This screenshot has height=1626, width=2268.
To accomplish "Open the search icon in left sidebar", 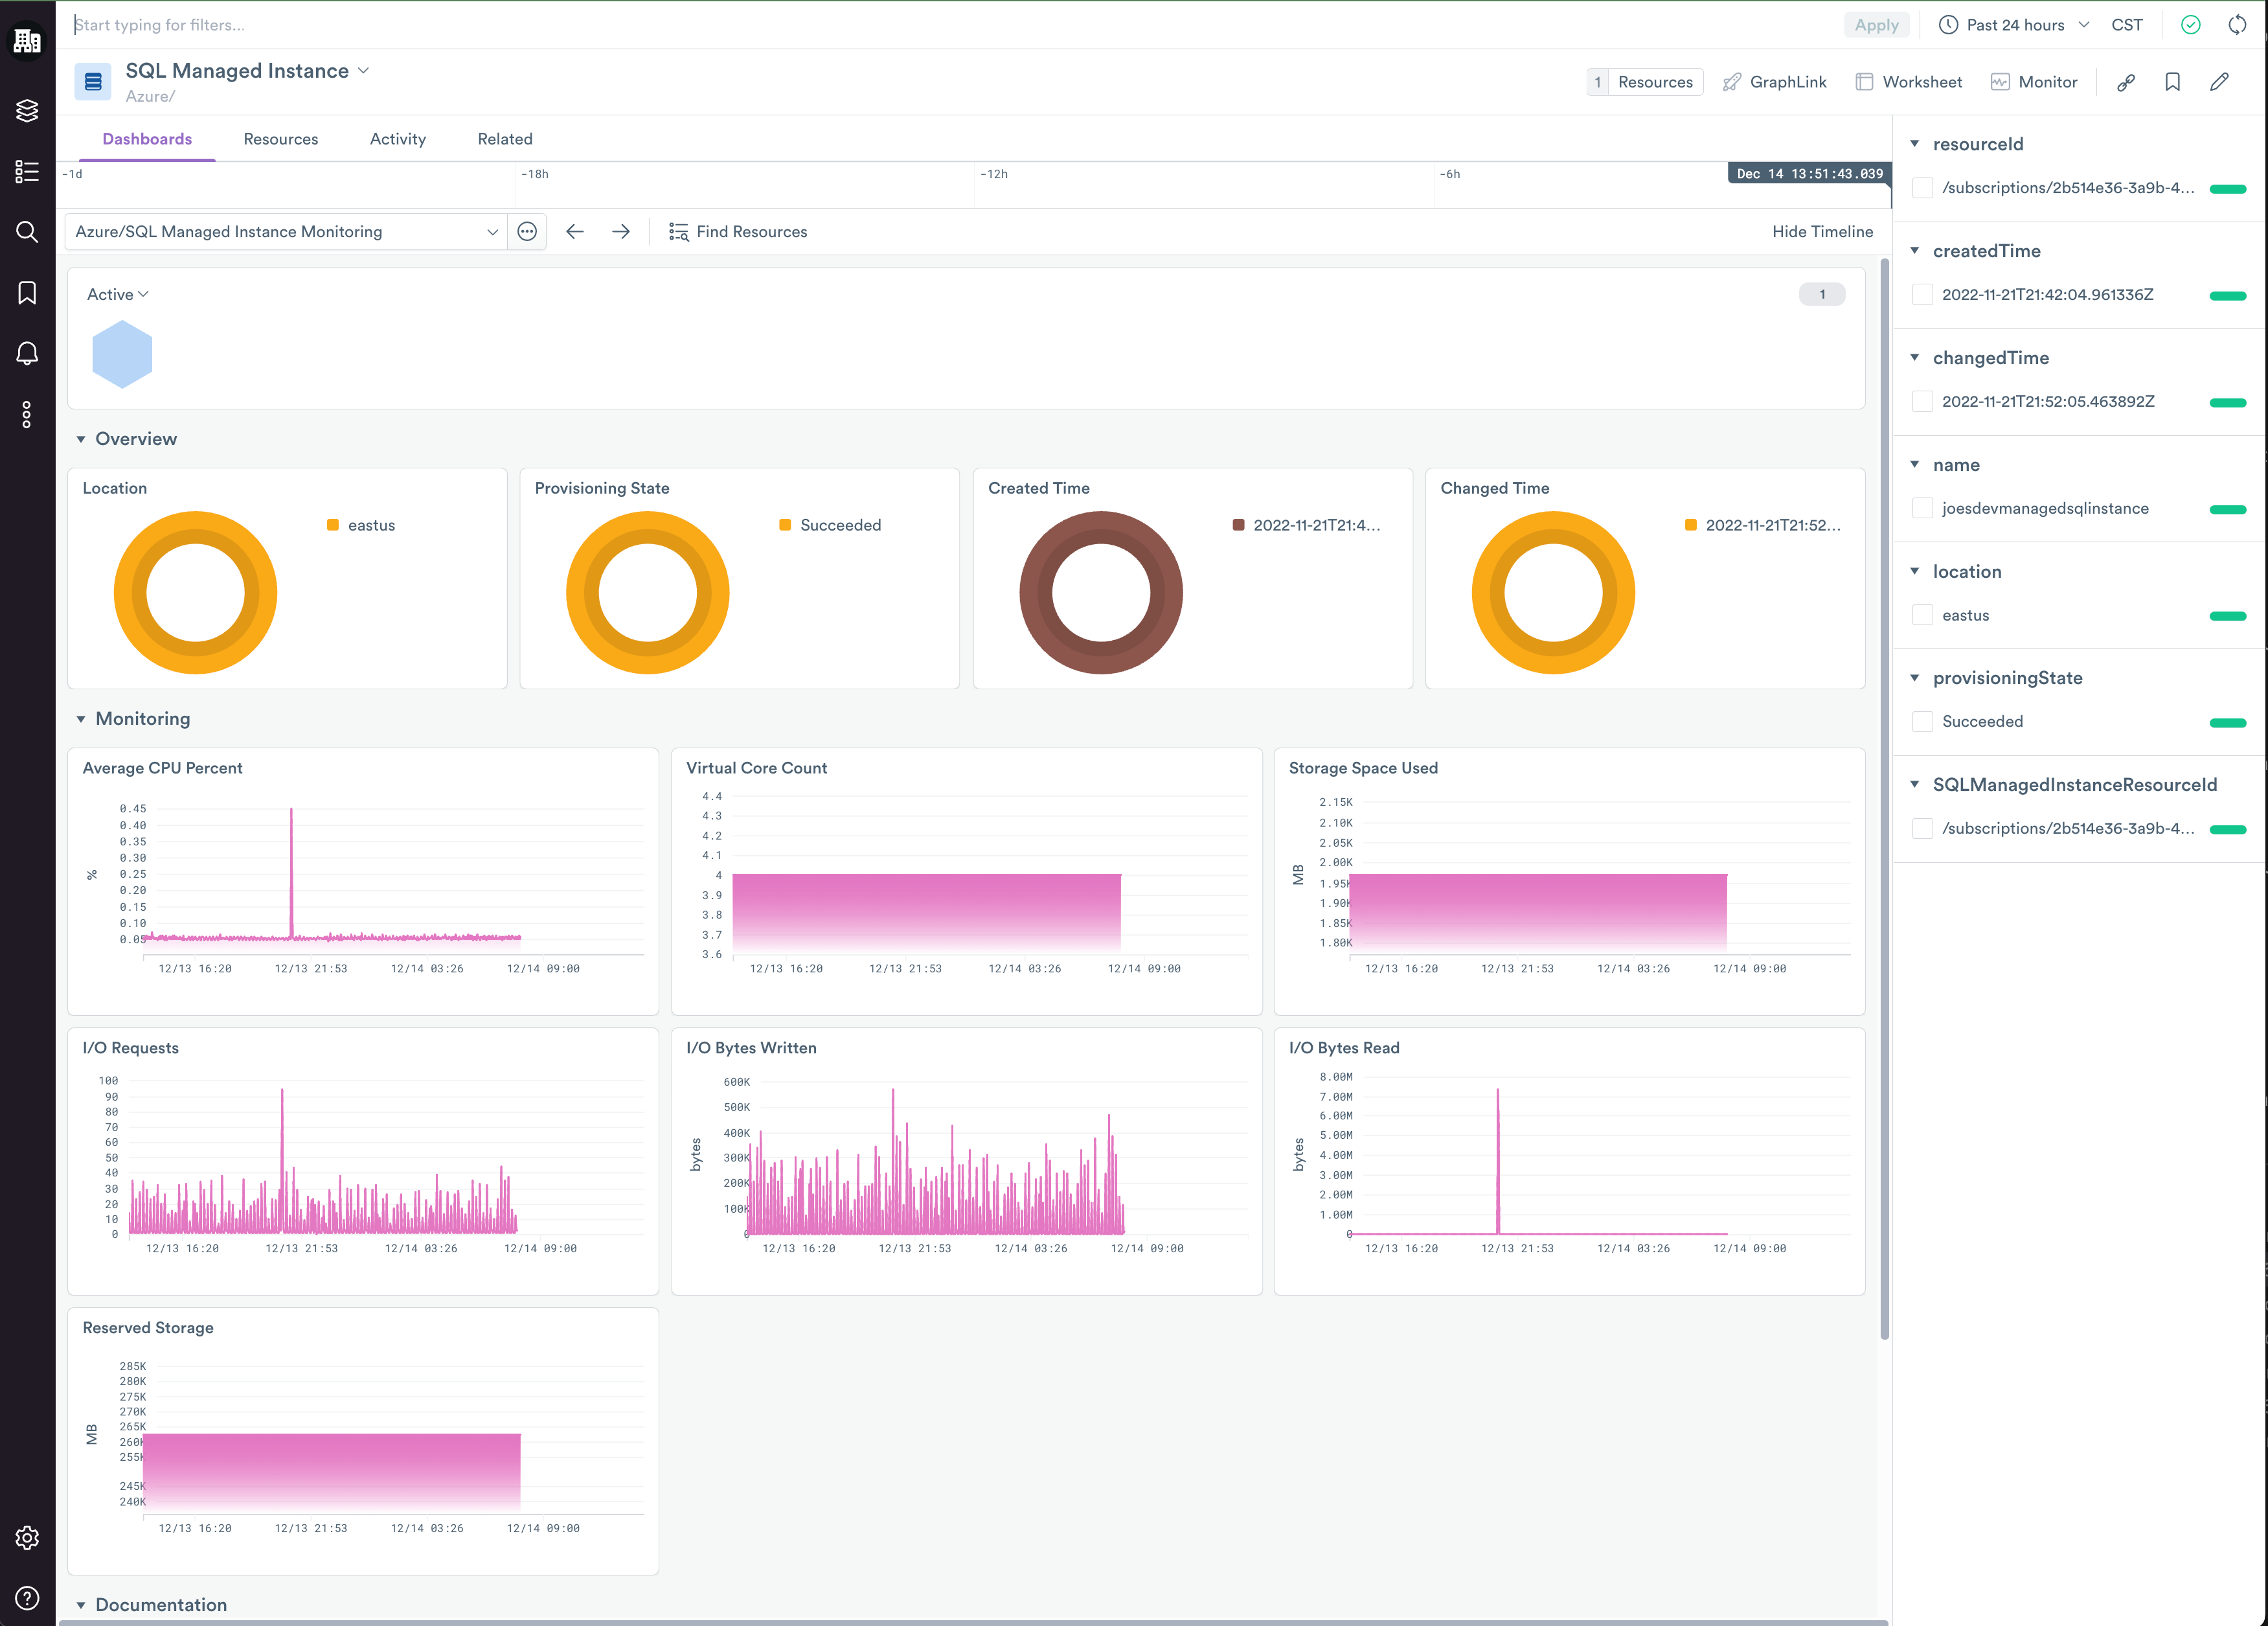I will click(x=27, y=232).
